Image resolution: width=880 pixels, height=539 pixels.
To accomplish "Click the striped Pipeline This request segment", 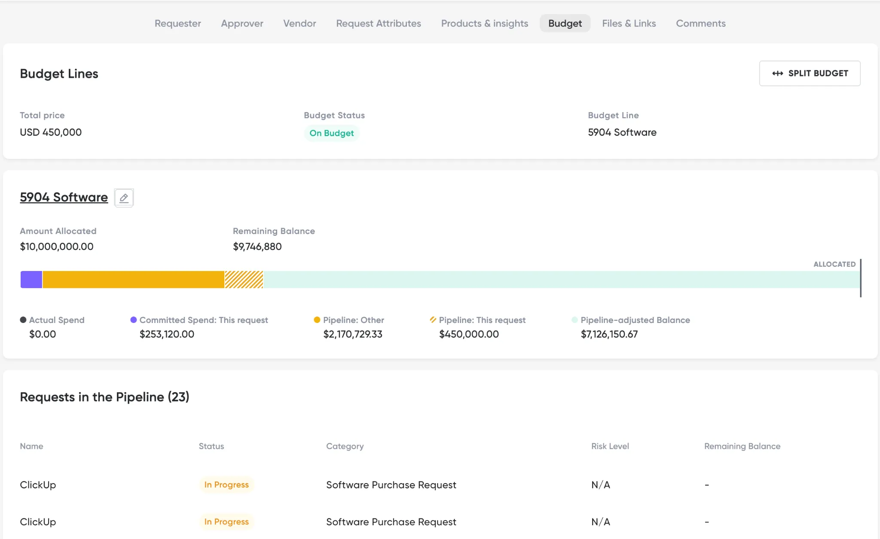I will pos(244,280).
